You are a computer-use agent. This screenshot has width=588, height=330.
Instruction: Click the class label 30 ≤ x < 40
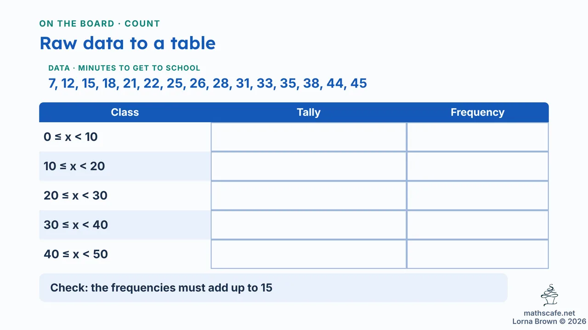76,225
